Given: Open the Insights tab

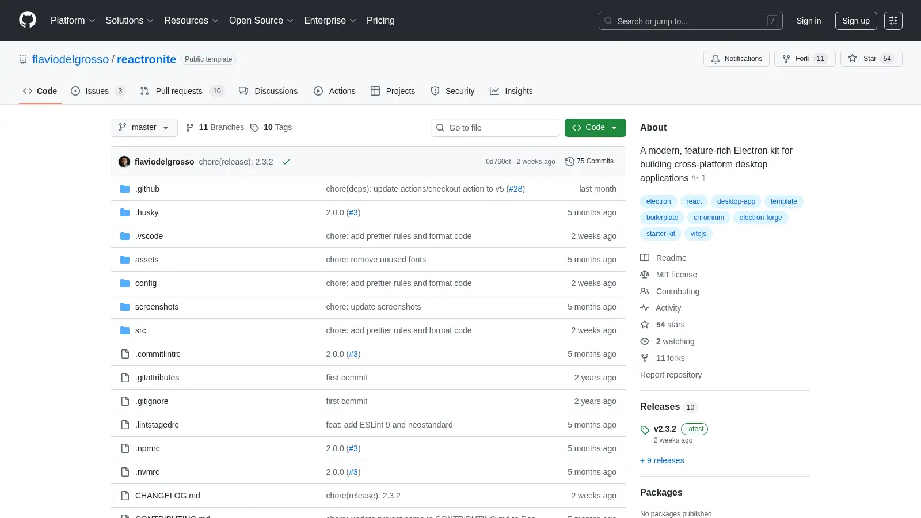Looking at the screenshot, I should tap(511, 91).
